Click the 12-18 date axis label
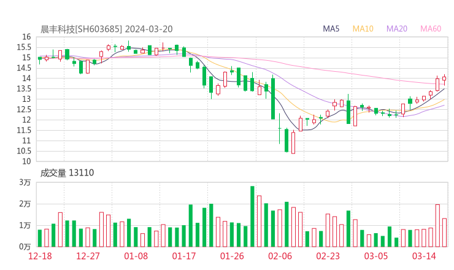The image size is (454, 270). (40, 256)
